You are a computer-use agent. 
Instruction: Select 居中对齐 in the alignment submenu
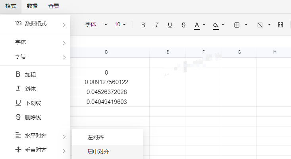(x=98, y=151)
